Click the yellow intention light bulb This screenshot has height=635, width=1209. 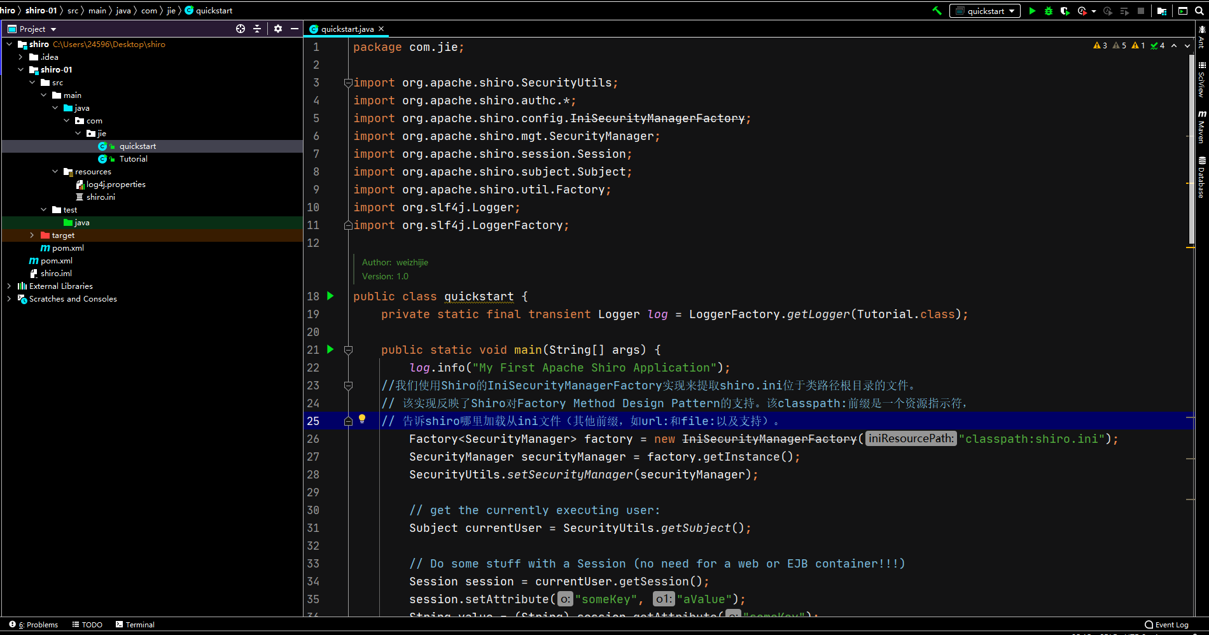(362, 419)
